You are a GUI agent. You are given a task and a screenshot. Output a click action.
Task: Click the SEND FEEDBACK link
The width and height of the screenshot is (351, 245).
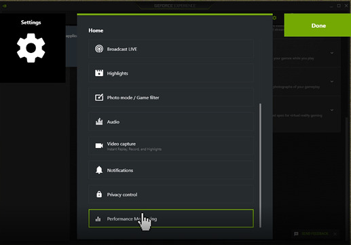click(315, 233)
